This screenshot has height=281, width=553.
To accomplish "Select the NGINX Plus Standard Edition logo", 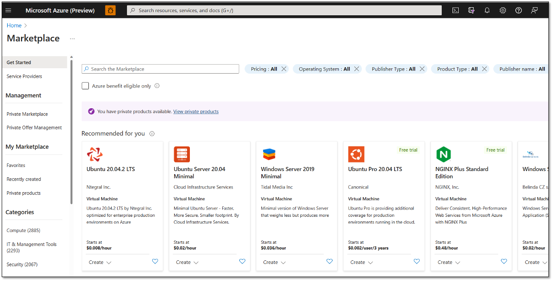I will 443,154.
